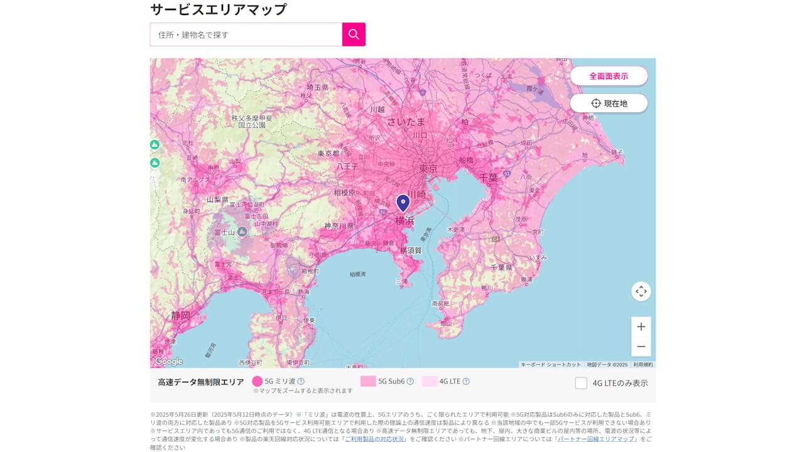Click the 現在地 current location button
The width and height of the screenshot is (804, 452).
click(609, 103)
